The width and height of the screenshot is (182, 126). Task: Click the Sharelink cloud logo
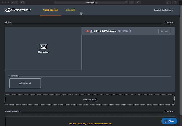tap(8, 10)
